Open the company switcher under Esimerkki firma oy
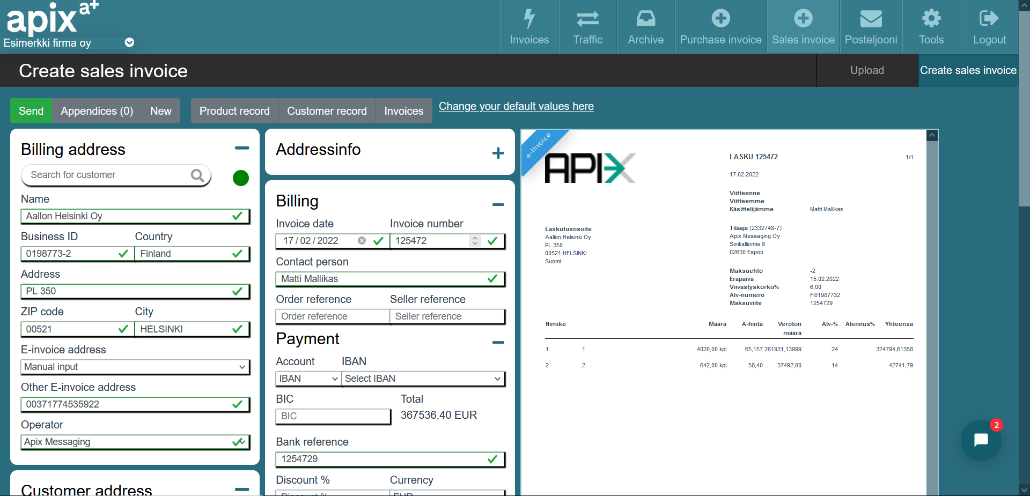Screen dimensions: 1030x496 129,42
